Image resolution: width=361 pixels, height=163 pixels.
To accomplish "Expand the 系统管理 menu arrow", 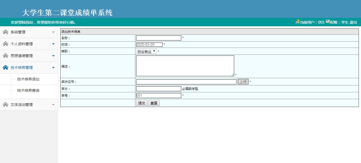I will click(53, 32).
